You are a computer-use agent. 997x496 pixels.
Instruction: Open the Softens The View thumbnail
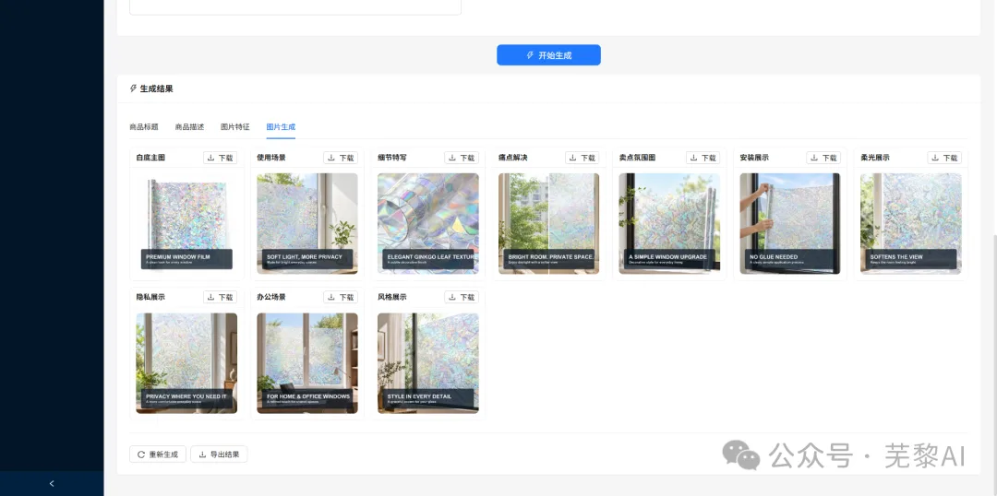911,223
